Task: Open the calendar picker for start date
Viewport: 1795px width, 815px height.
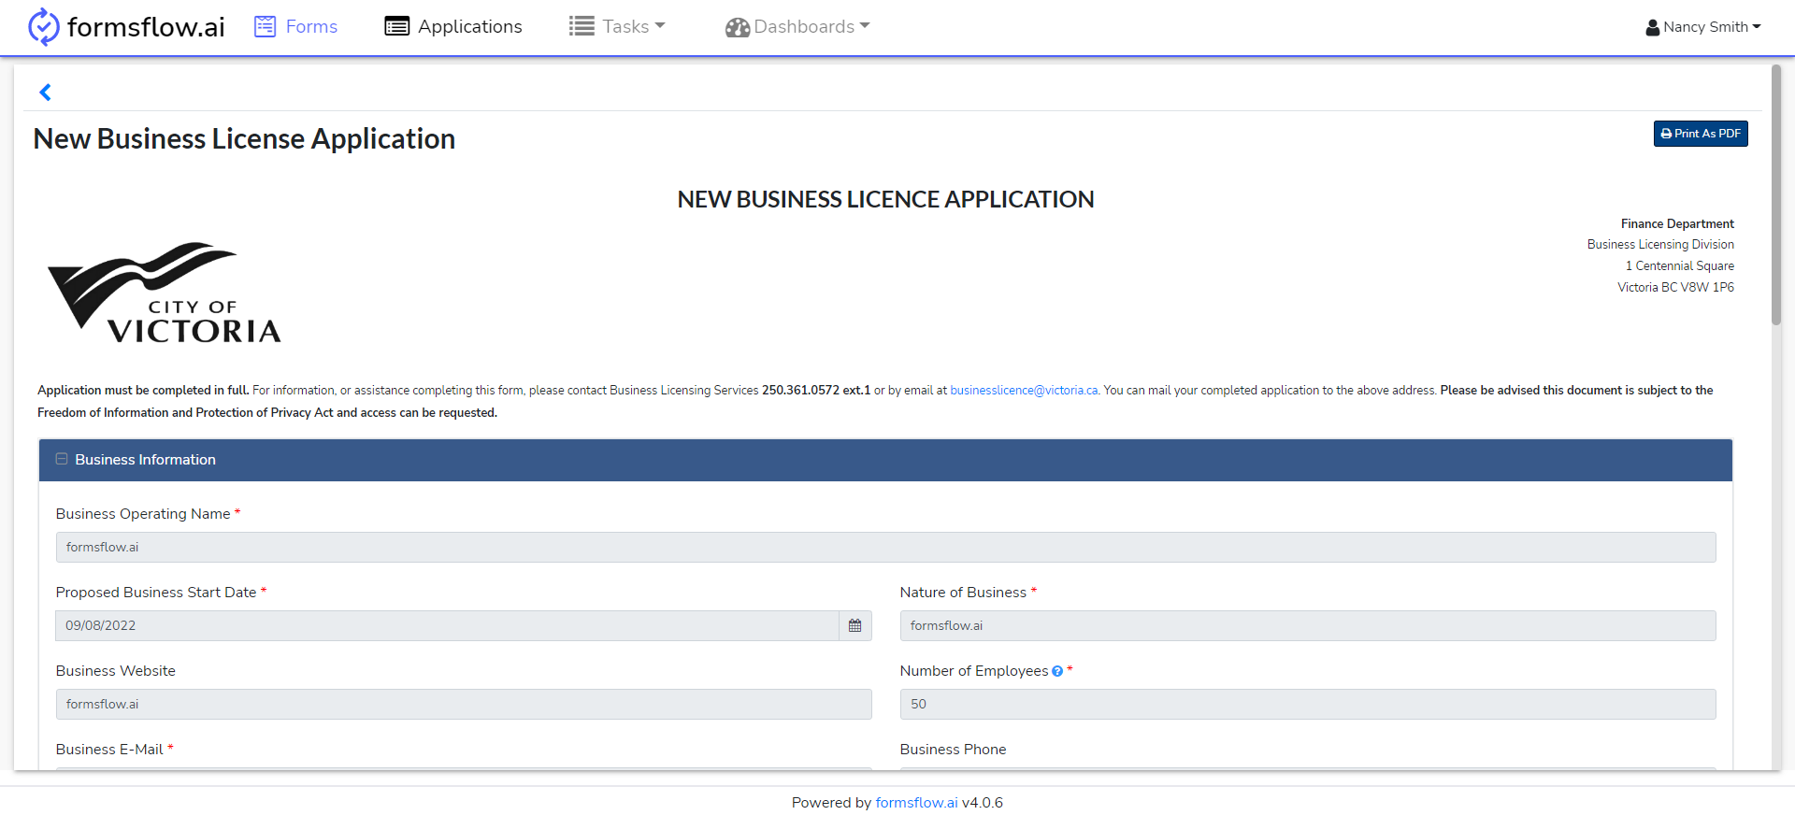Action: [854, 626]
